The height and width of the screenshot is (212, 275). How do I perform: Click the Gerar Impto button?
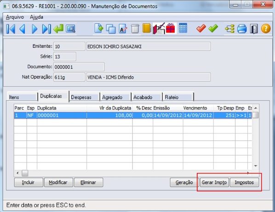tap(214, 183)
